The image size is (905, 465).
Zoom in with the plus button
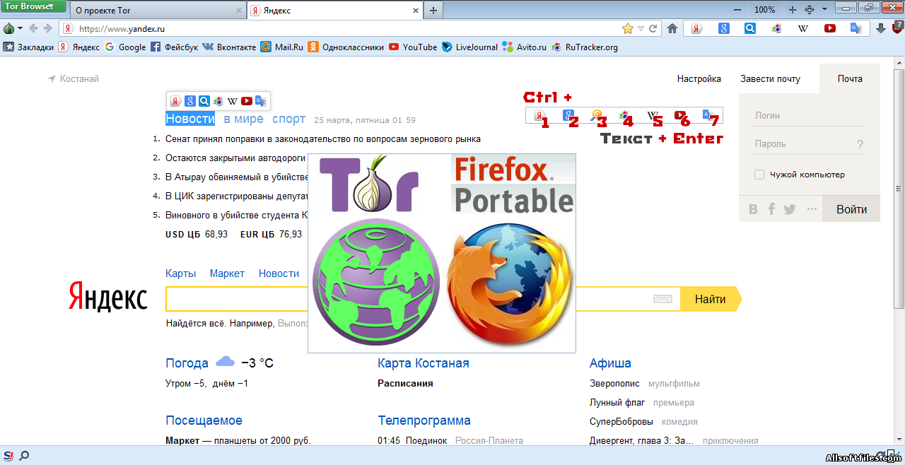(793, 10)
